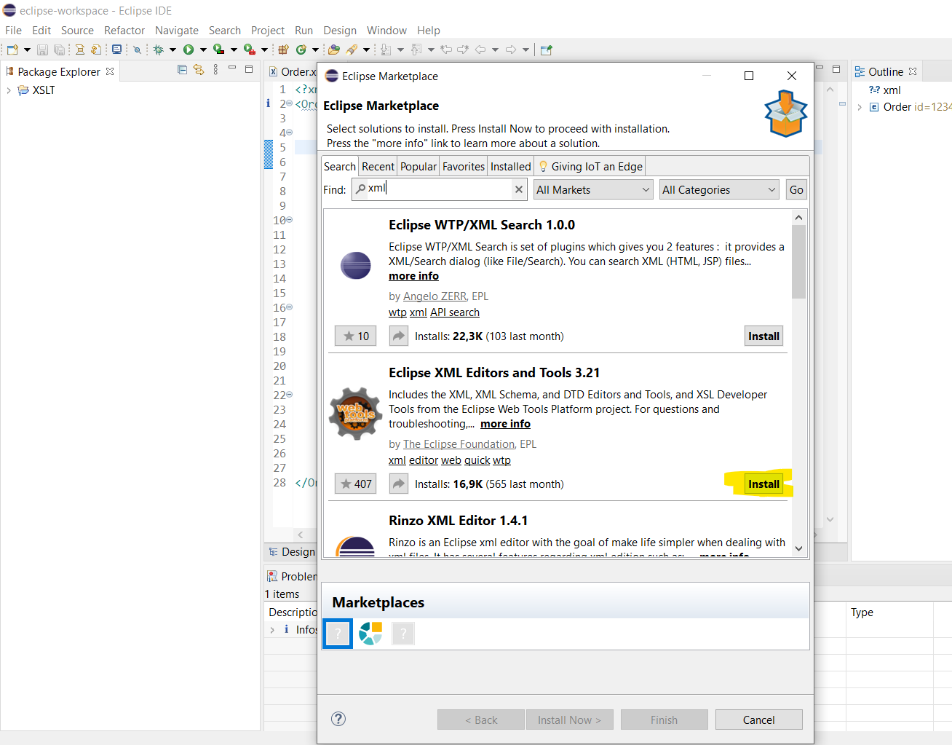The width and height of the screenshot is (952, 745).
Task: Switch to the Popular tab
Action: [x=419, y=166]
